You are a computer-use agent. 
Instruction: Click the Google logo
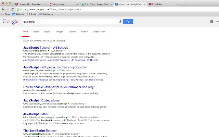10,22
